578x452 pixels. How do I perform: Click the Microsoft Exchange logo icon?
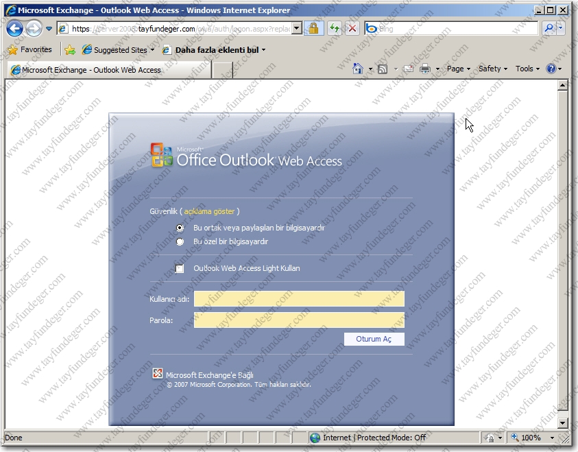click(x=158, y=374)
